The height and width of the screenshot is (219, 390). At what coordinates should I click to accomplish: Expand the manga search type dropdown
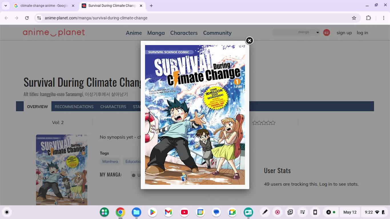click(x=309, y=32)
